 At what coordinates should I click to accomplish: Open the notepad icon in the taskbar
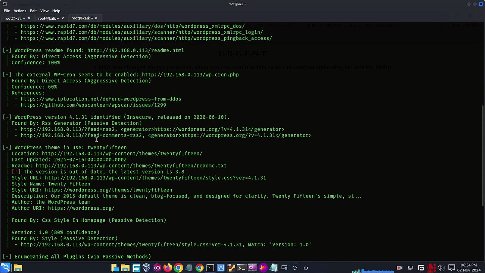(x=274, y=268)
